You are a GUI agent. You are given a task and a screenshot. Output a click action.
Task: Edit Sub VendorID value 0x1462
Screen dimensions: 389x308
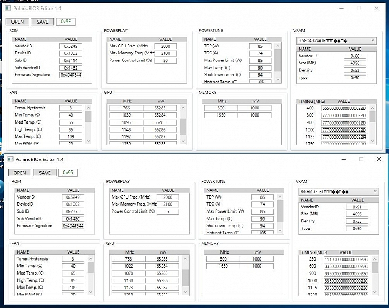point(71,67)
